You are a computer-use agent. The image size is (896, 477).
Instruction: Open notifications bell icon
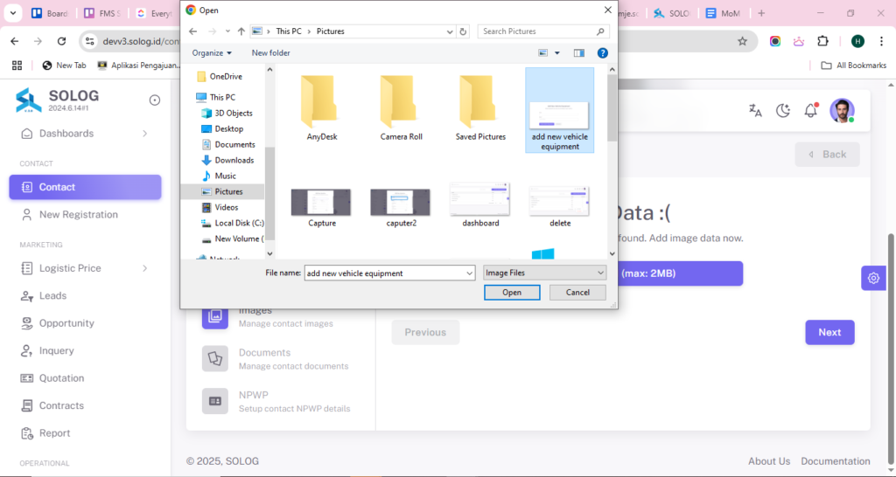[811, 110]
